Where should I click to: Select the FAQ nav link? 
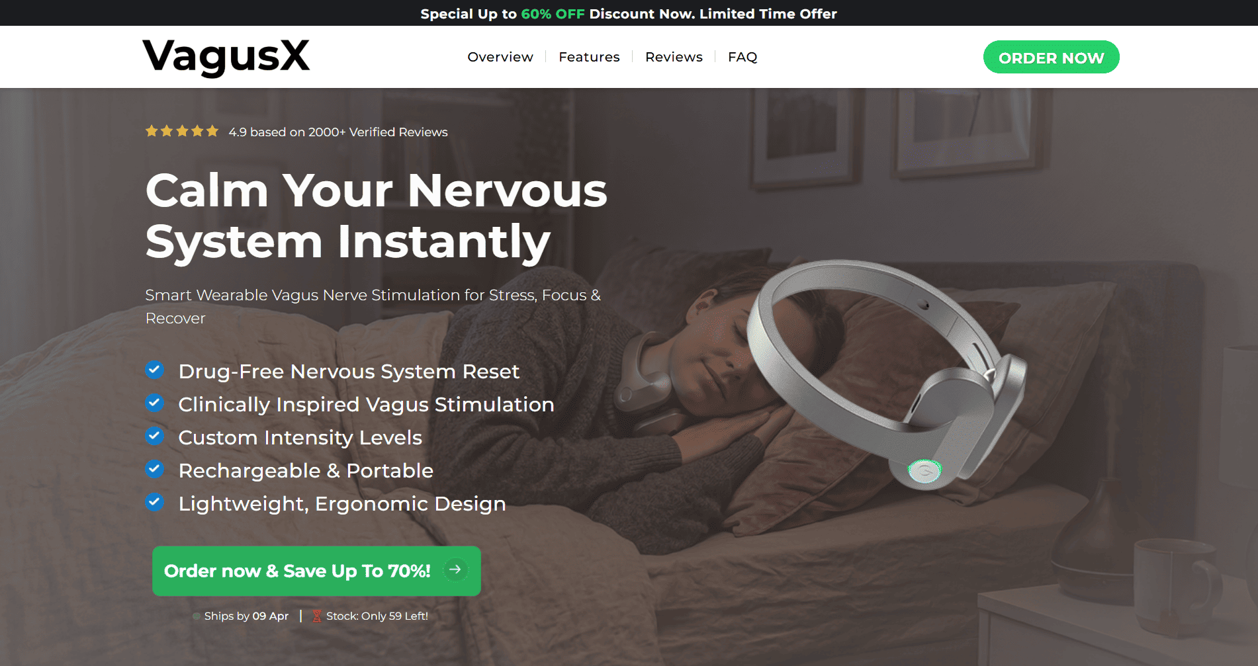[x=742, y=57]
